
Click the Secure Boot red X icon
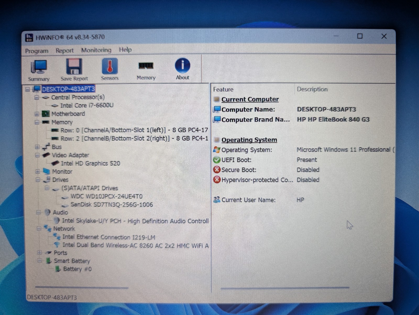pyautogui.click(x=217, y=170)
